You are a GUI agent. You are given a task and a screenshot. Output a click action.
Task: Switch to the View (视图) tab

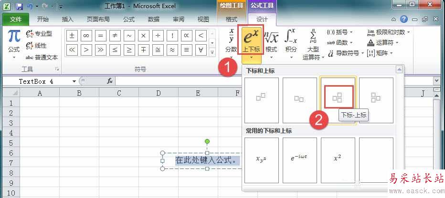coord(203,19)
